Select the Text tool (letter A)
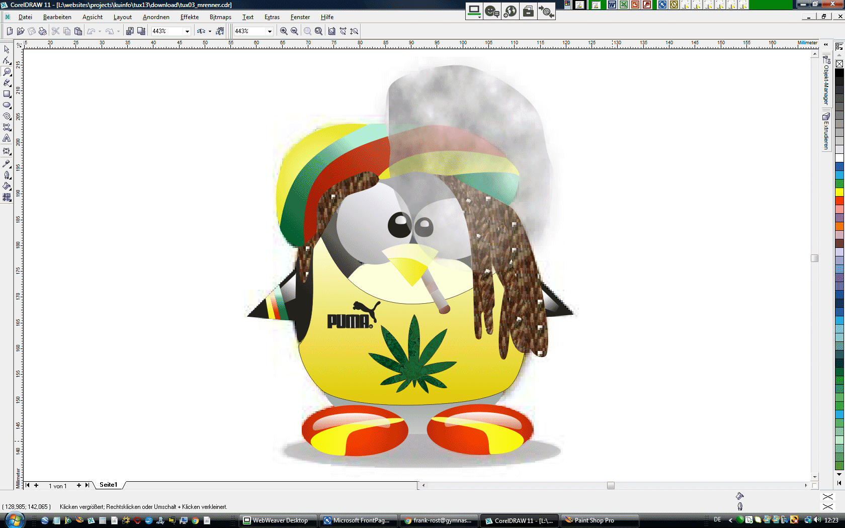 pos(7,138)
